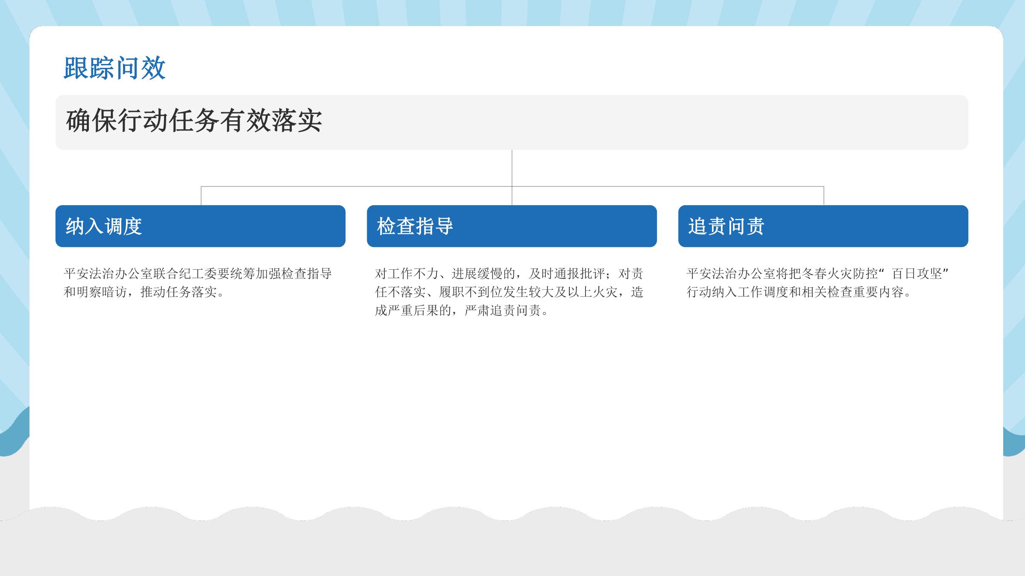Click the striped light-blue background at the top
1025x576 pixels.
coord(512,12)
